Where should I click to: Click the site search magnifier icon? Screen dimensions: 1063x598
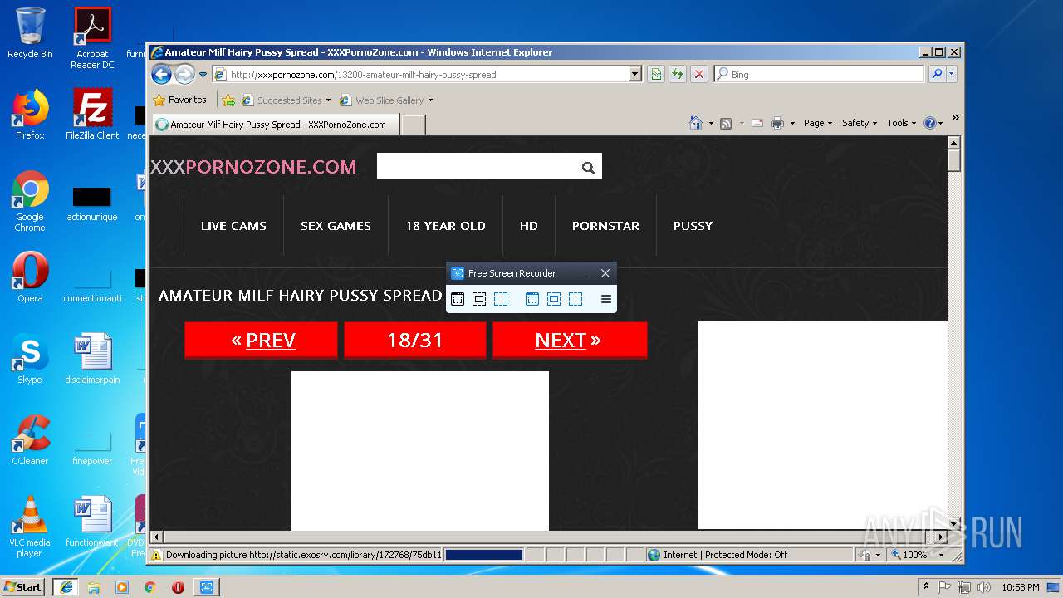click(x=588, y=168)
